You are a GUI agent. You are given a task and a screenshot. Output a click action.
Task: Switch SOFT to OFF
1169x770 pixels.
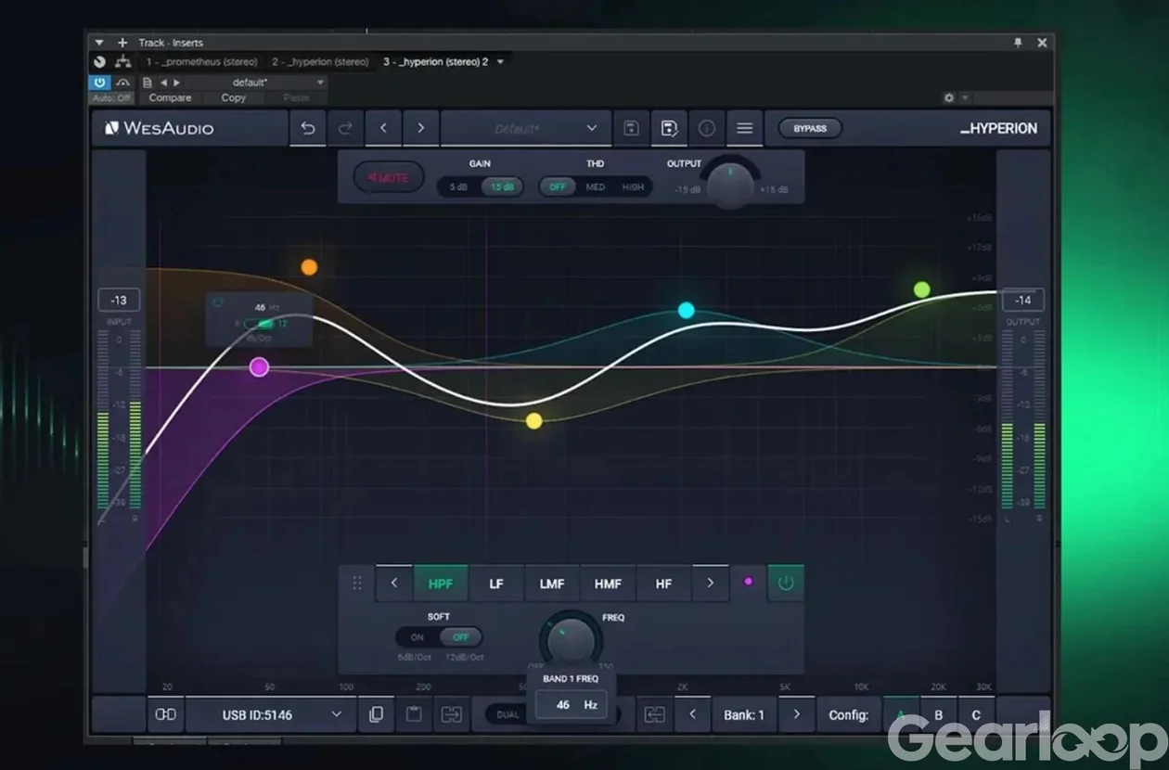pyautogui.click(x=460, y=637)
